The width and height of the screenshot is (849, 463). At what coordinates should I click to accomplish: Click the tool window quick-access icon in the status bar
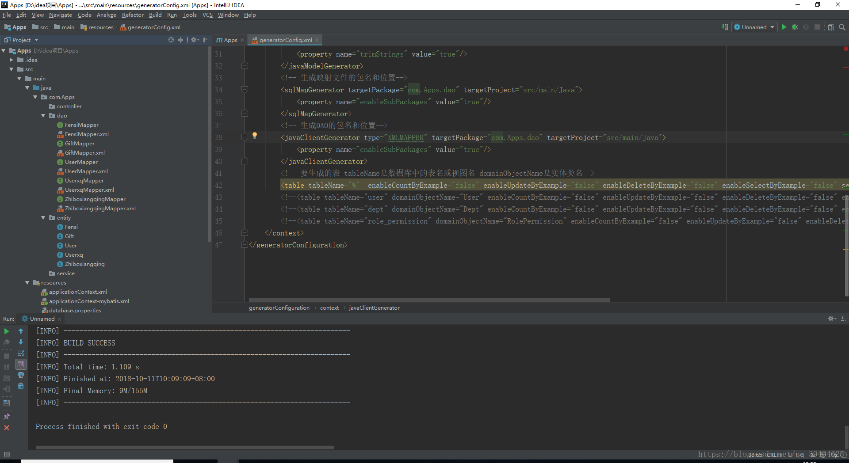point(7,455)
